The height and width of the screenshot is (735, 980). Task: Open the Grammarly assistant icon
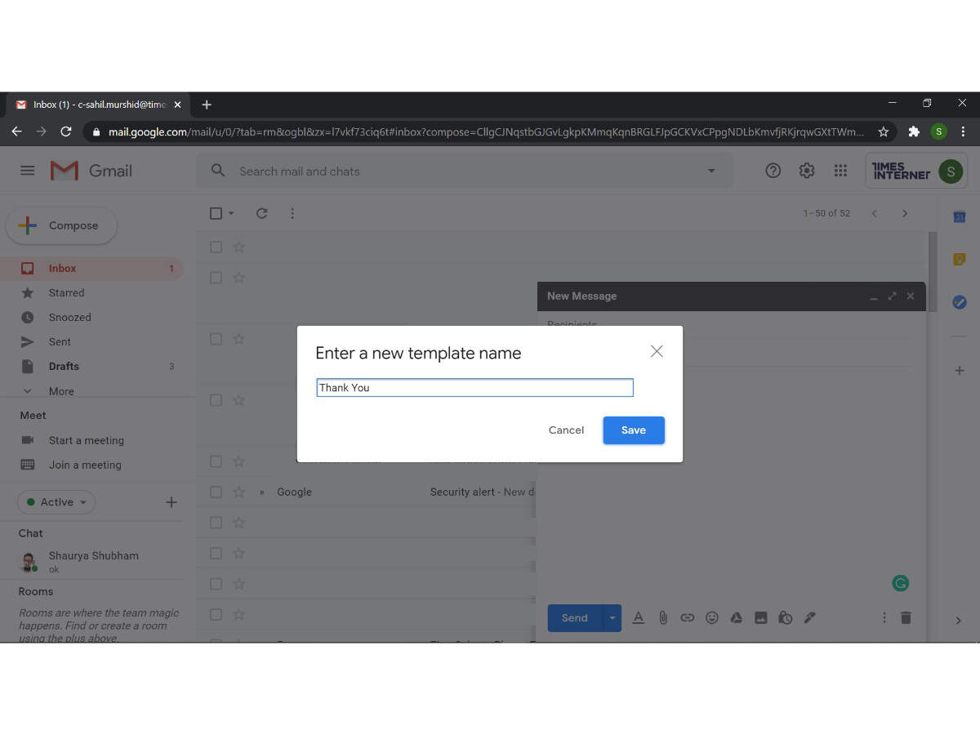(x=901, y=583)
